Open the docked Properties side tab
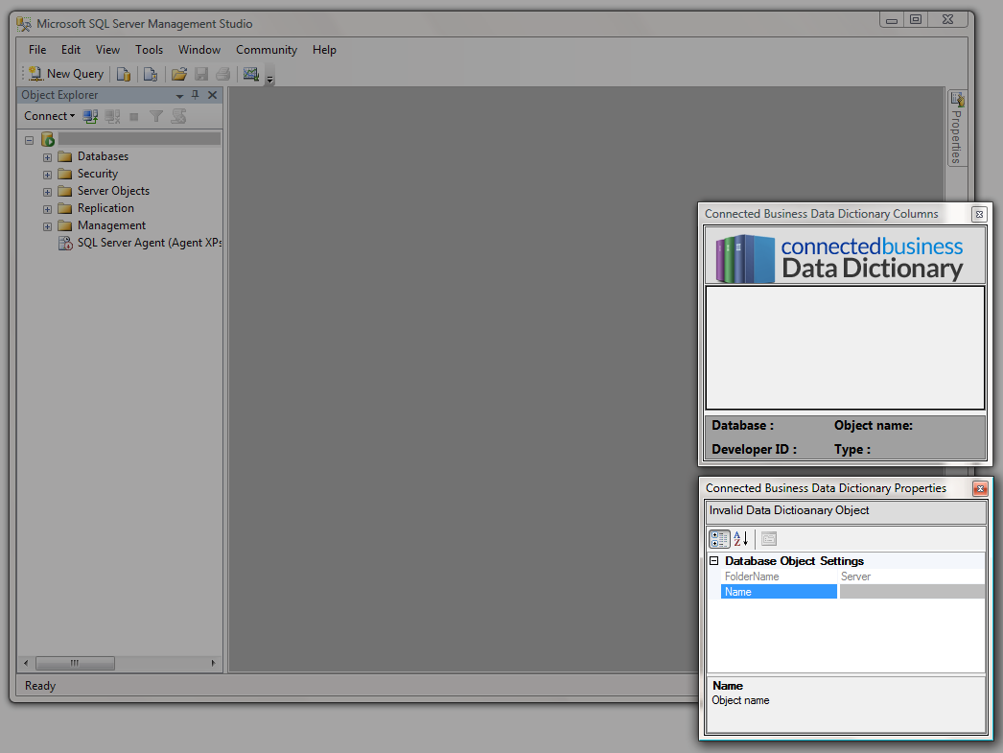Image resolution: width=1003 pixels, height=753 pixels. 956,129
